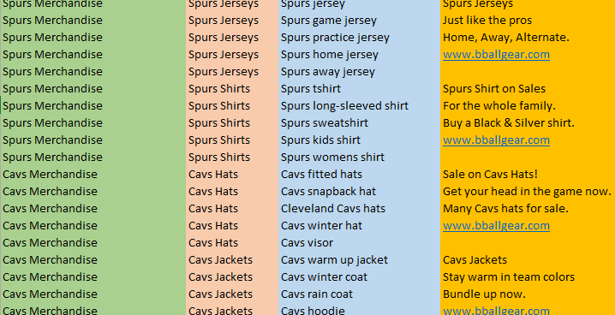Select the Cavs warm up jacket cell
Image resolution: width=615 pixels, height=315 pixels.
tap(359, 259)
